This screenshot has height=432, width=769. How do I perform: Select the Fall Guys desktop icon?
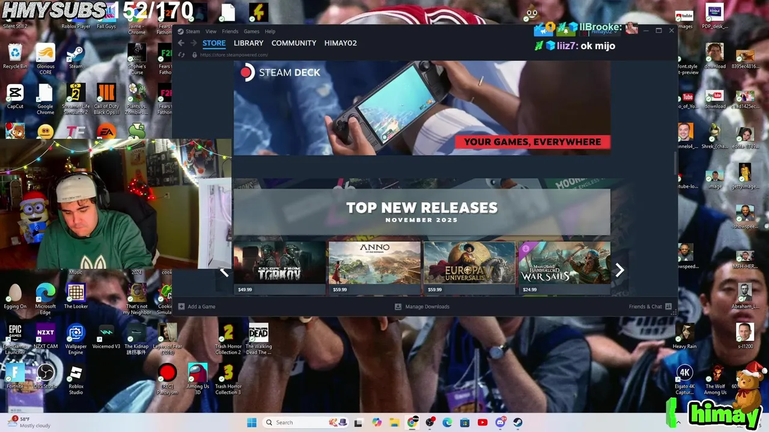pos(106,16)
